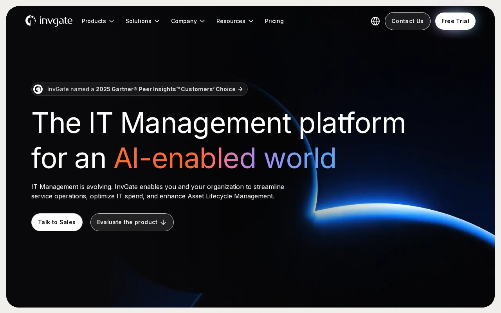The height and width of the screenshot is (313, 501).
Task: Start a Free Trial
Action: [x=455, y=21]
